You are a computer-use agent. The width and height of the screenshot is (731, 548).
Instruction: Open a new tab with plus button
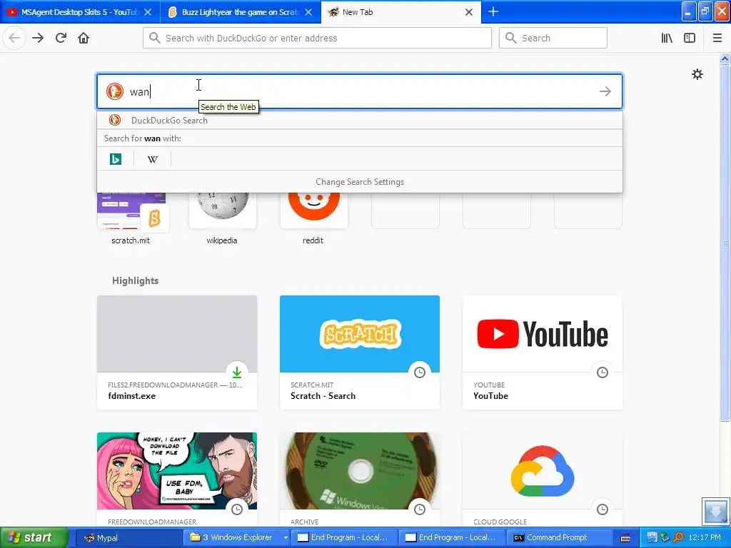[493, 11]
